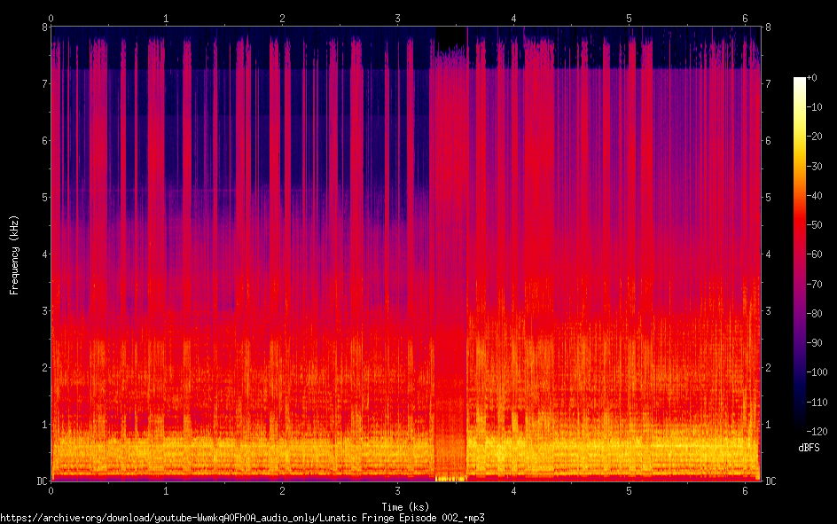Click the 'DC' label on the right axis
Image resolution: width=837 pixels, height=524 pixels.
[x=771, y=481]
